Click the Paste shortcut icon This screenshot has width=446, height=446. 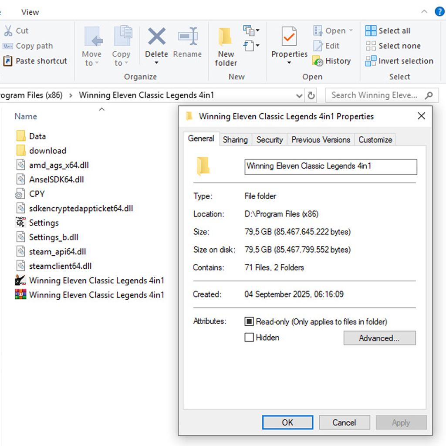pos(8,61)
